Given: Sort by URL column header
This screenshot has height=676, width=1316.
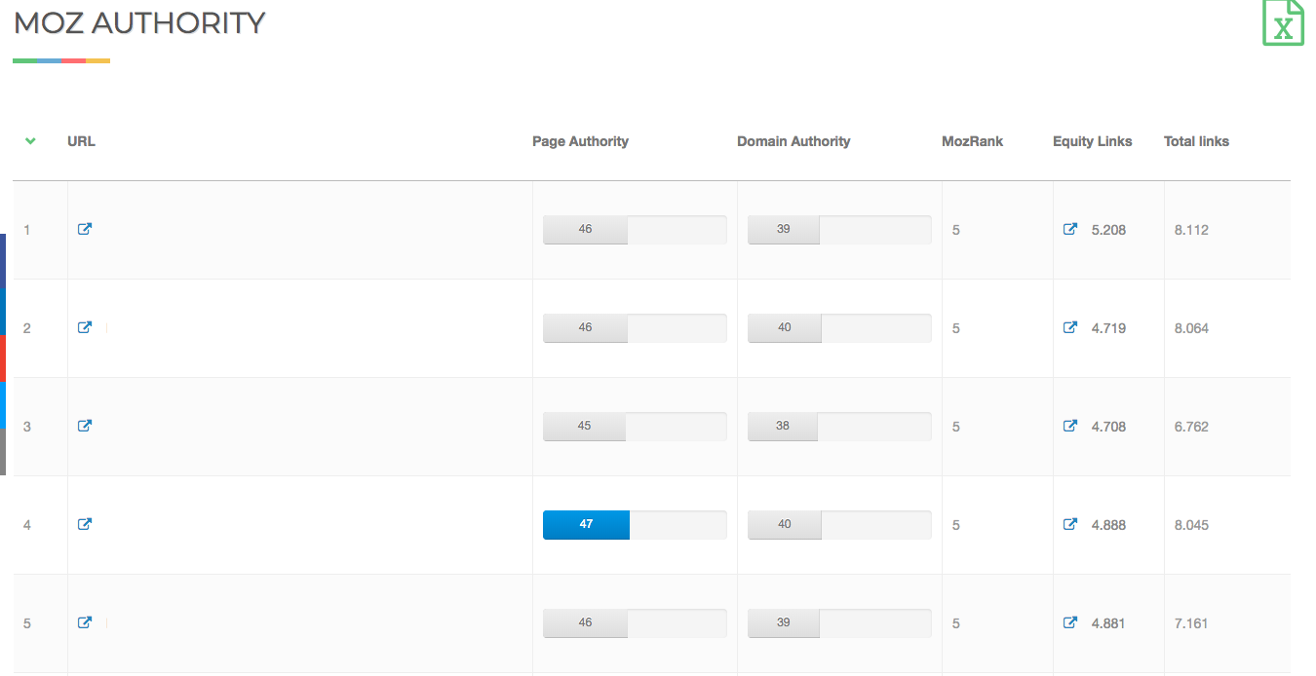Looking at the screenshot, I should click(x=81, y=141).
